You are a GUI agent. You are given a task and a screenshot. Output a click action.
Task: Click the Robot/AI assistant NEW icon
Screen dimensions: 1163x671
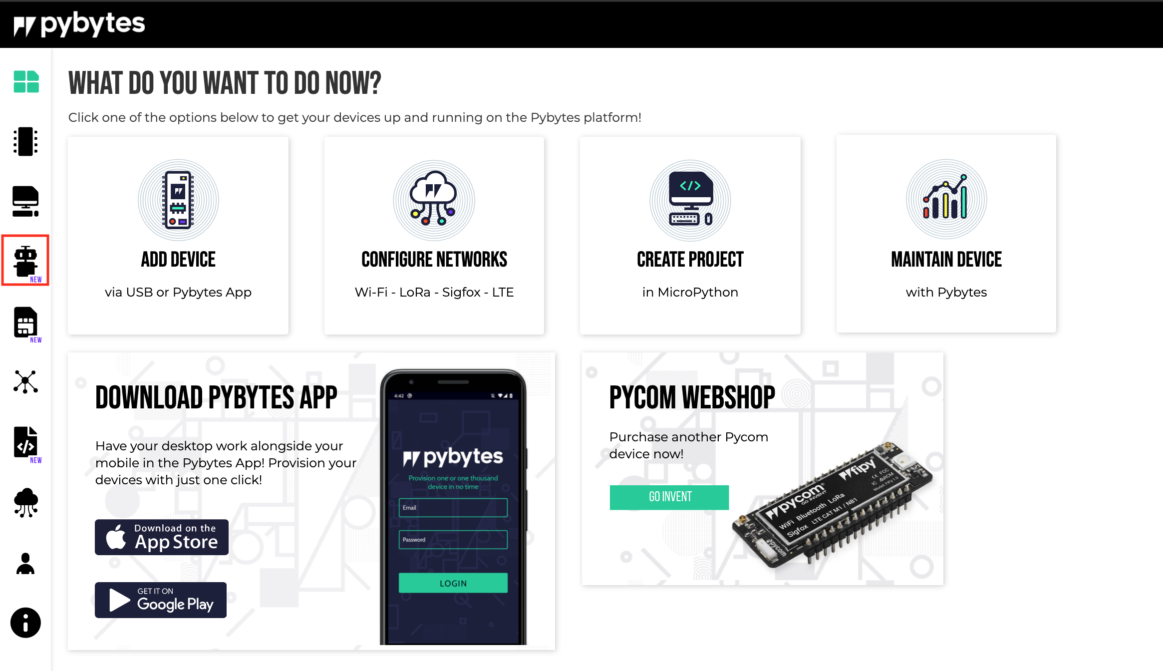click(x=25, y=261)
